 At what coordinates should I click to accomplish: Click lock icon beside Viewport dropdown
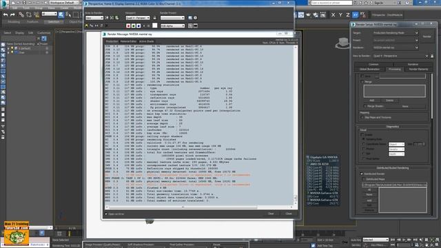[154, 18]
